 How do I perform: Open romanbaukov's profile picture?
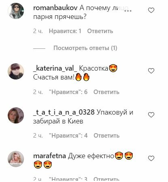point(16,11)
